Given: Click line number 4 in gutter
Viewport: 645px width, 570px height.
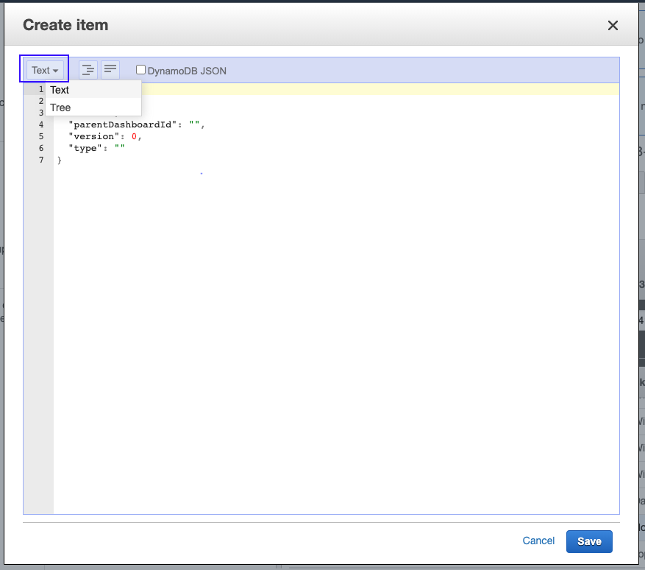Looking at the screenshot, I should [41, 124].
